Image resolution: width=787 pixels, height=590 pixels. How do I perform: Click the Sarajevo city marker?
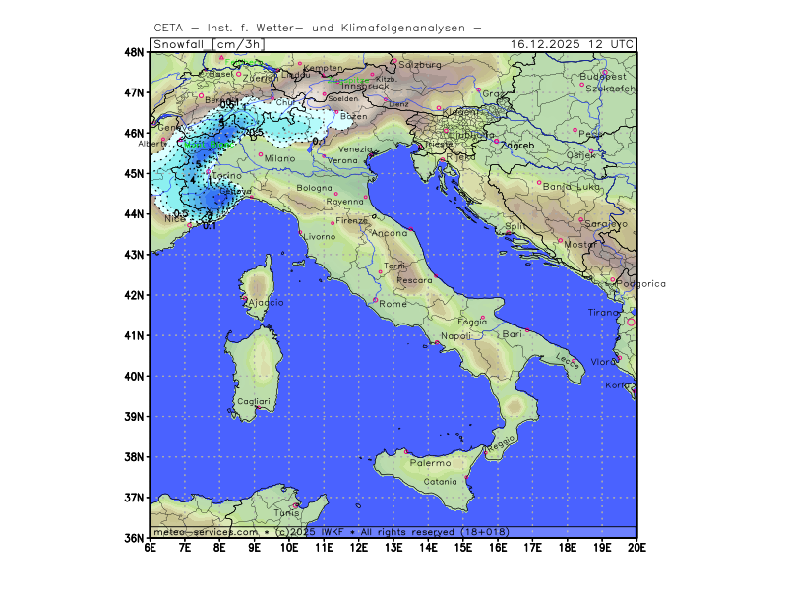(x=581, y=219)
